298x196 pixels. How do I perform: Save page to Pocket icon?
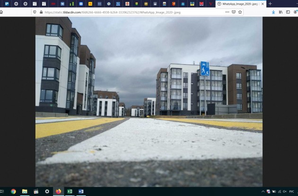(234, 12)
